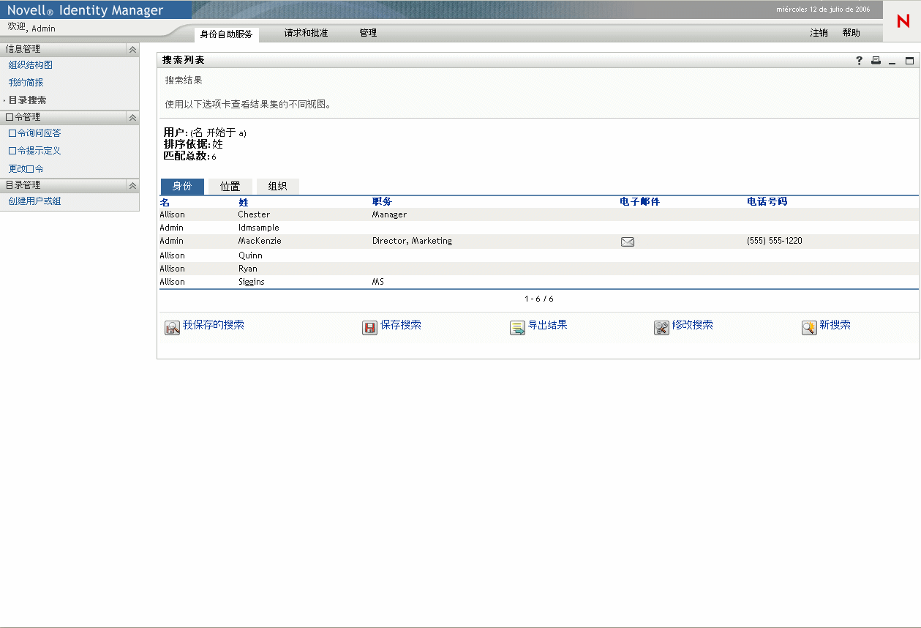Open 组织结构图 from the sidebar
Screen dimensions: 921x628
tap(31, 64)
